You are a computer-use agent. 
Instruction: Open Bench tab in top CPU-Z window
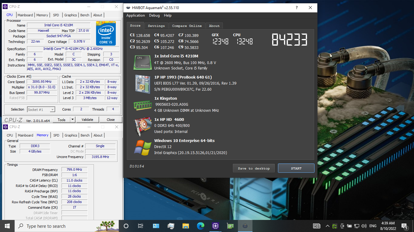click(x=85, y=15)
